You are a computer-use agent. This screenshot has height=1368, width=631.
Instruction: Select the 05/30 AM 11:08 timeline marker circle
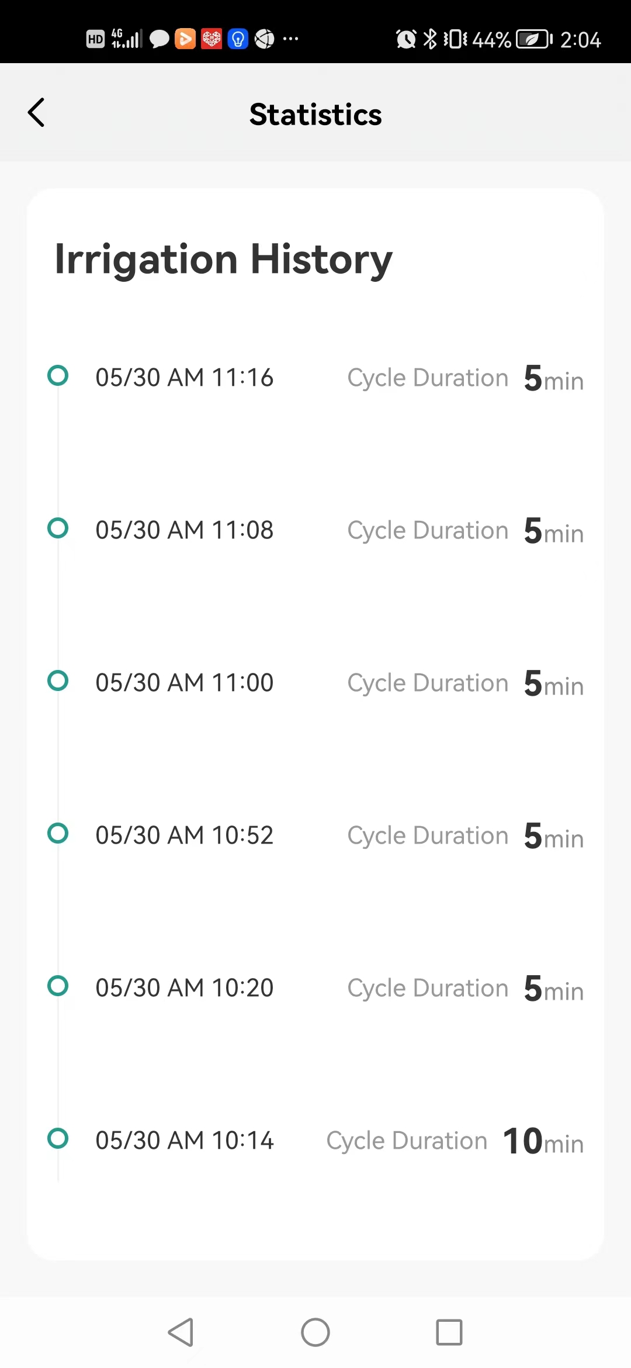click(58, 528)
